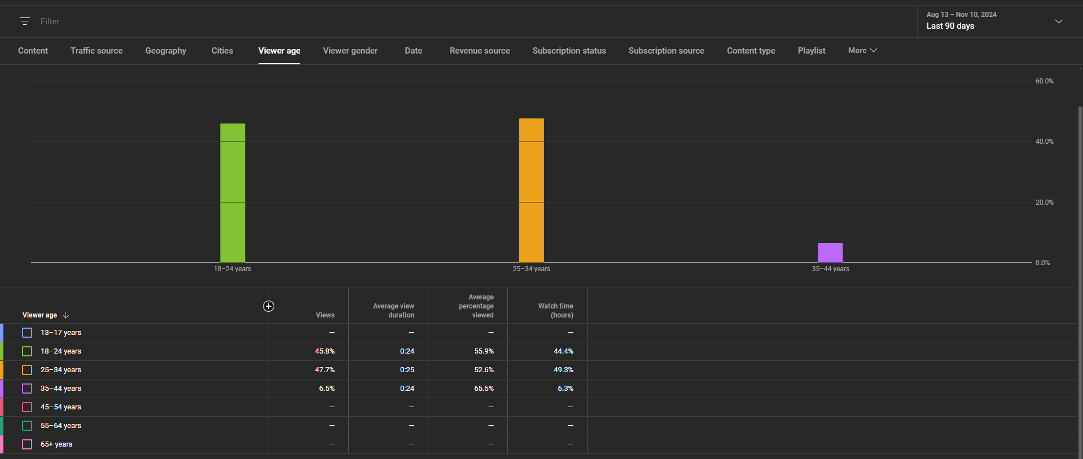
Task: Select the 35–44 years checkbox
Action: (x=27, y=389)
